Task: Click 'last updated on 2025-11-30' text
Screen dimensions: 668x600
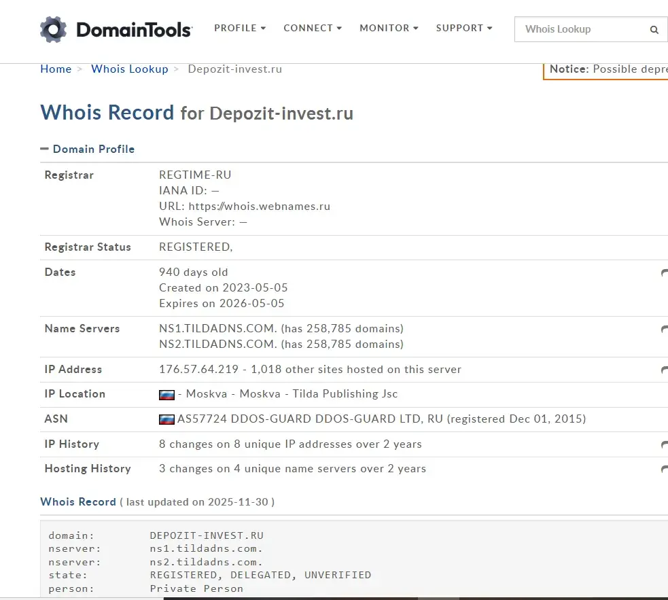Action: (x=197, y=502)
